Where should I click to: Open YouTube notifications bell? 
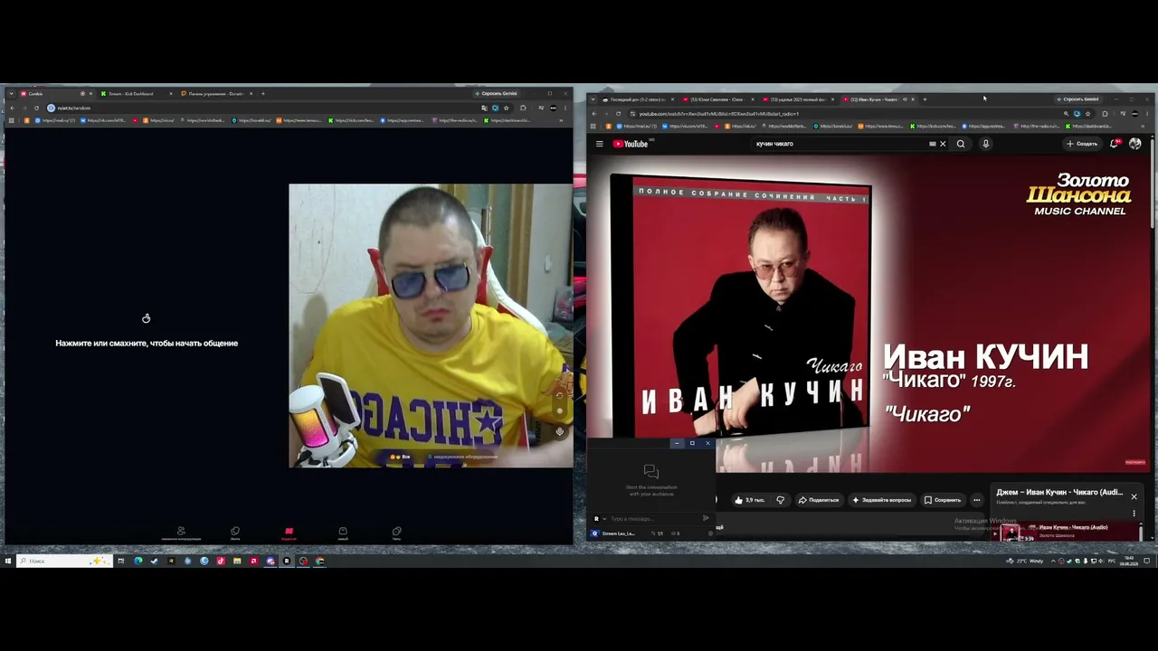tap(1115, 144)
